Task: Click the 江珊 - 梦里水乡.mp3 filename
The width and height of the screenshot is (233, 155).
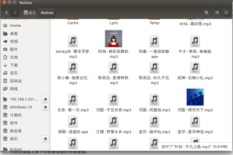Action: [x=114, y=132]
